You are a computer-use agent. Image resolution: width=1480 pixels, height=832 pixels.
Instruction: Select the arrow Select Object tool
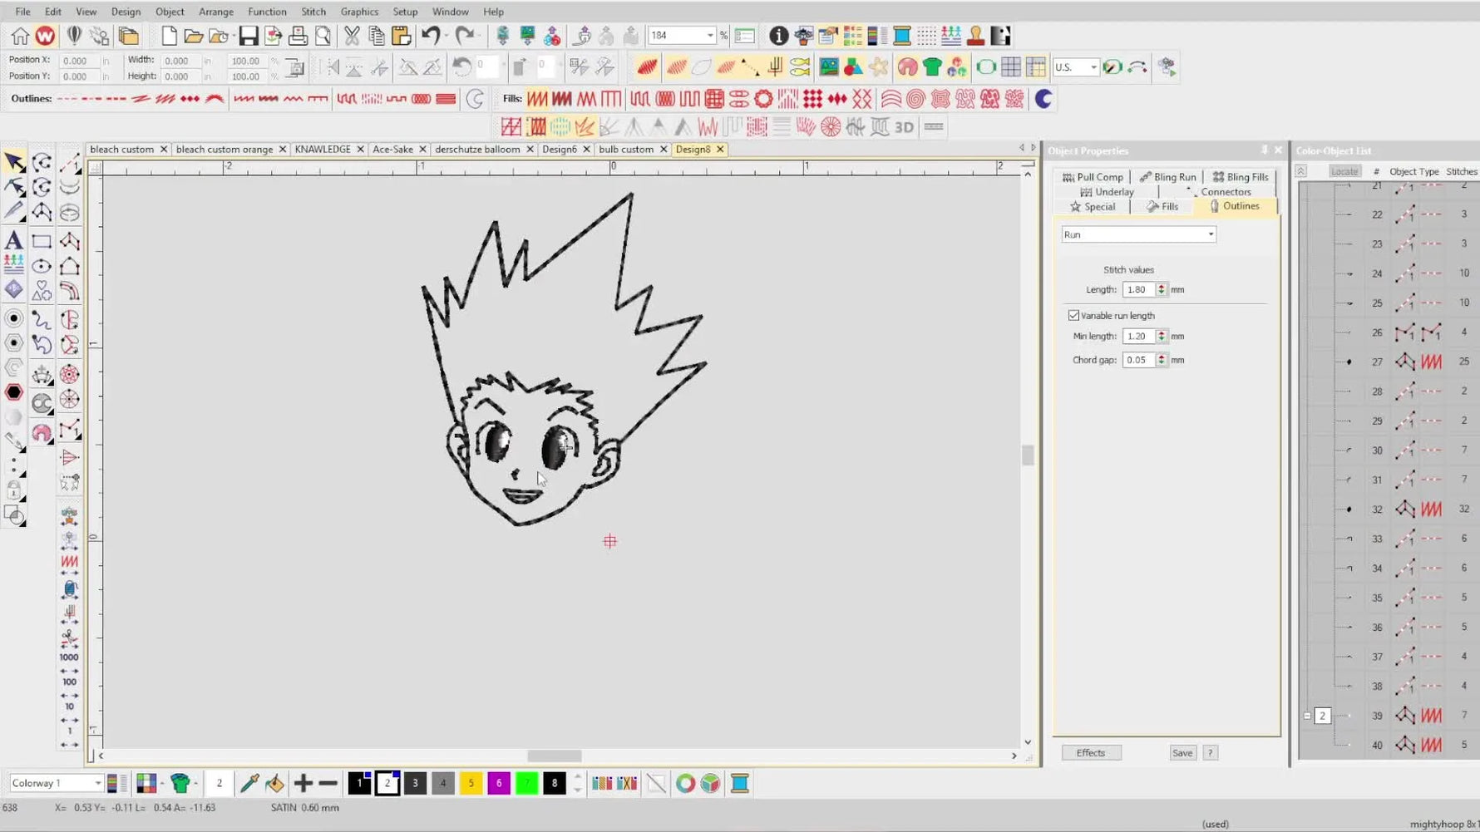[14, 162]
